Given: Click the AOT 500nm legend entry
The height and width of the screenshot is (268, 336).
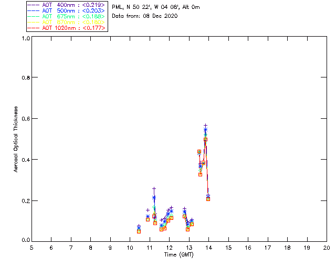Looking at the screenshot, I should click(66, 10).
